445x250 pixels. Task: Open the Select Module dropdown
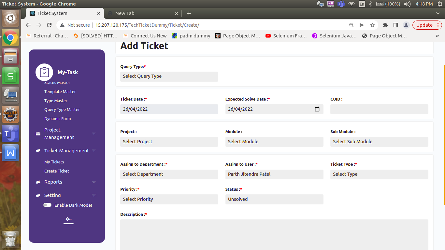point(274,142)
